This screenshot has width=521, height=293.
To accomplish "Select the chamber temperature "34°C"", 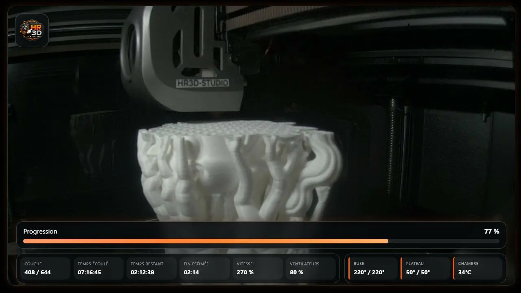I will (464, 272).
